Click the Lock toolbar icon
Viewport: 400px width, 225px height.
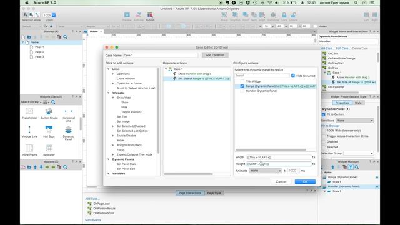284,15
